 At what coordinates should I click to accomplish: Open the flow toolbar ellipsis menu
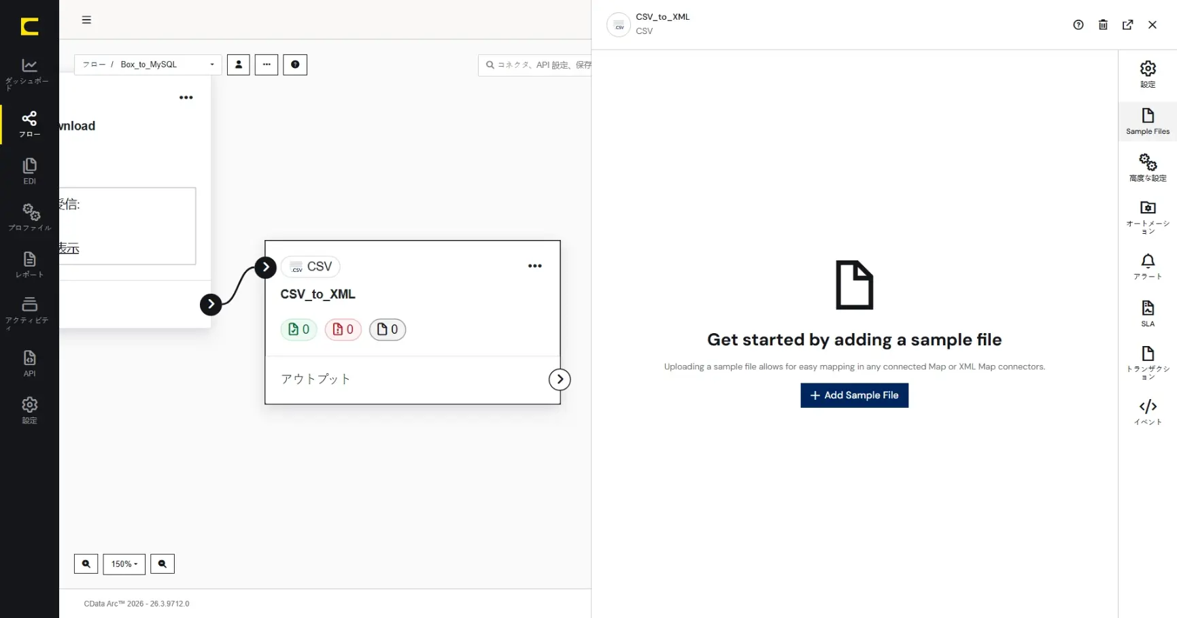coord(267,65)
